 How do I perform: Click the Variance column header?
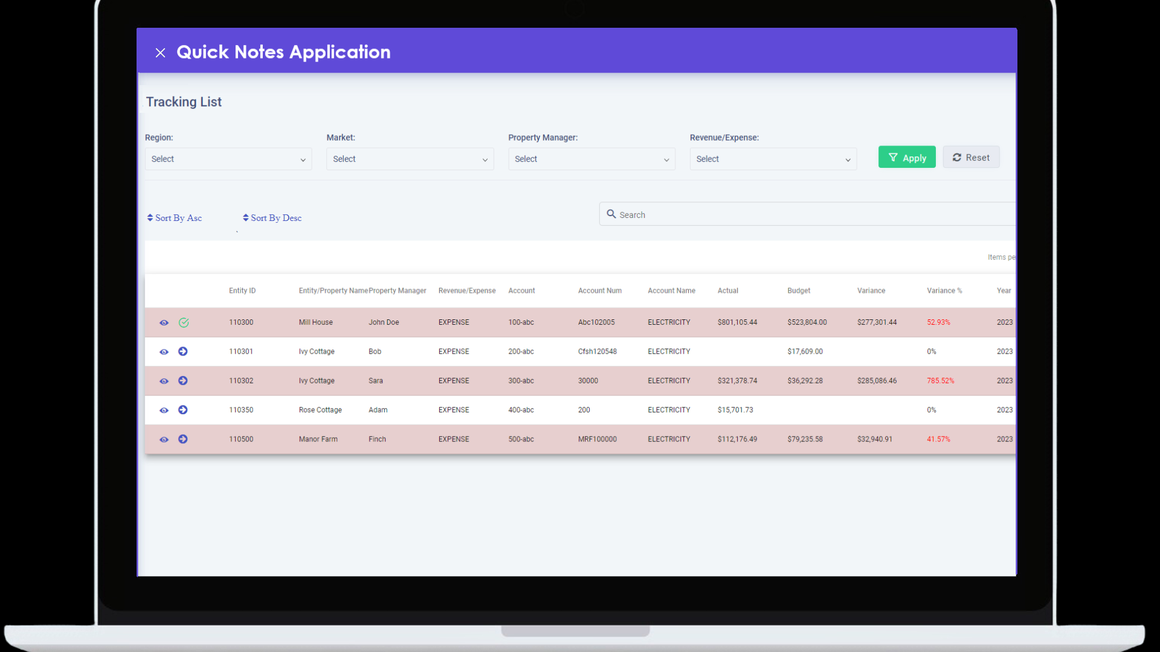pyautogui.click(x=871, y=291)
